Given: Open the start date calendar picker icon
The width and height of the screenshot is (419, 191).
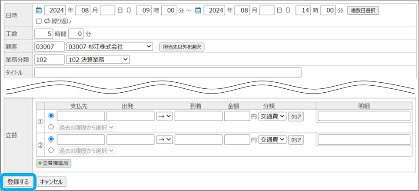Looking at the screenshot, I should [x=38, y=10].
